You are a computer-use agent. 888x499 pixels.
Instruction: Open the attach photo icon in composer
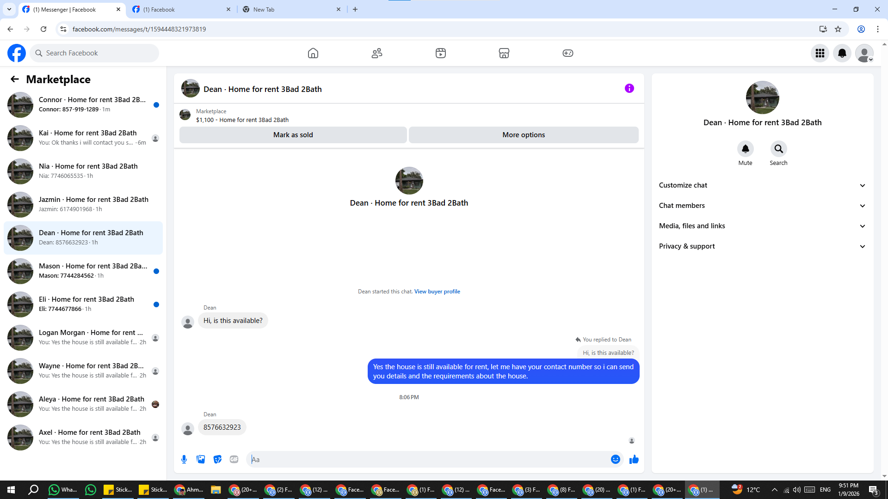click(201, 459)
